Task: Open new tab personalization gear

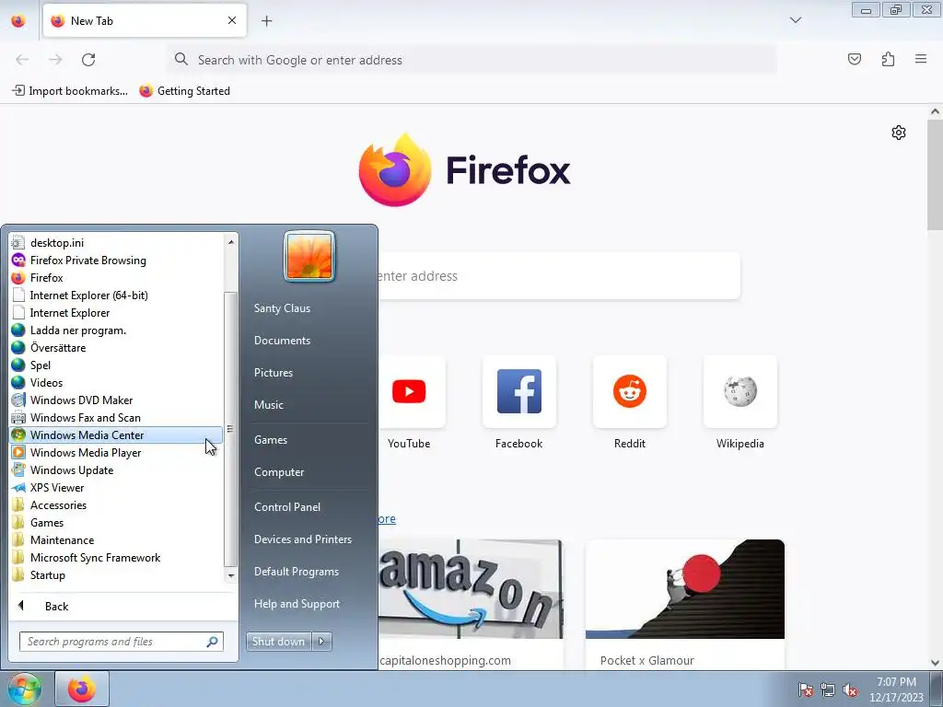Action: (x=899, y=133)
